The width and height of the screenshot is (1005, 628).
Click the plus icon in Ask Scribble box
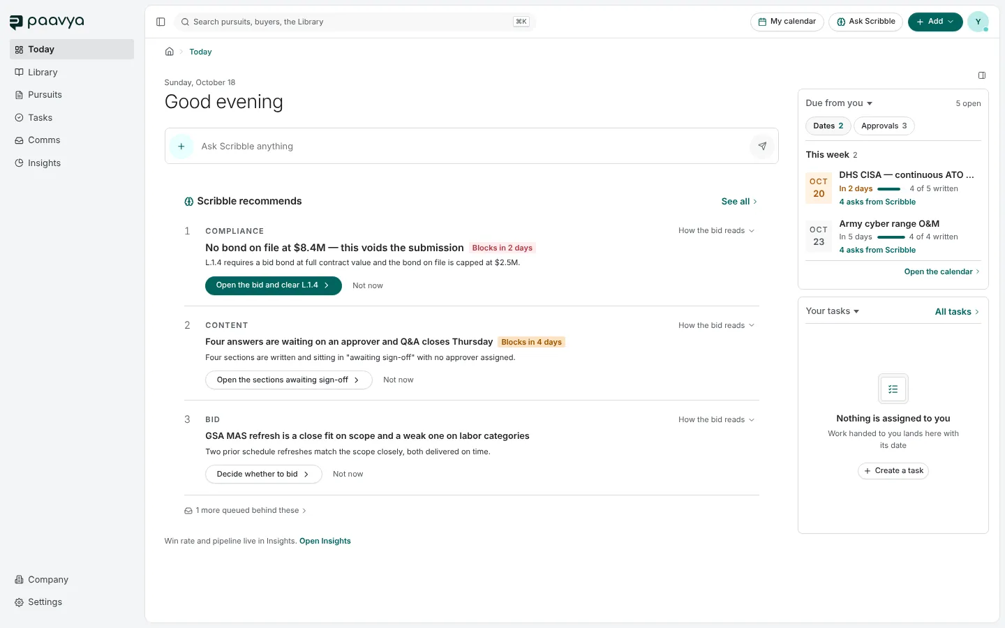[181, 147]
